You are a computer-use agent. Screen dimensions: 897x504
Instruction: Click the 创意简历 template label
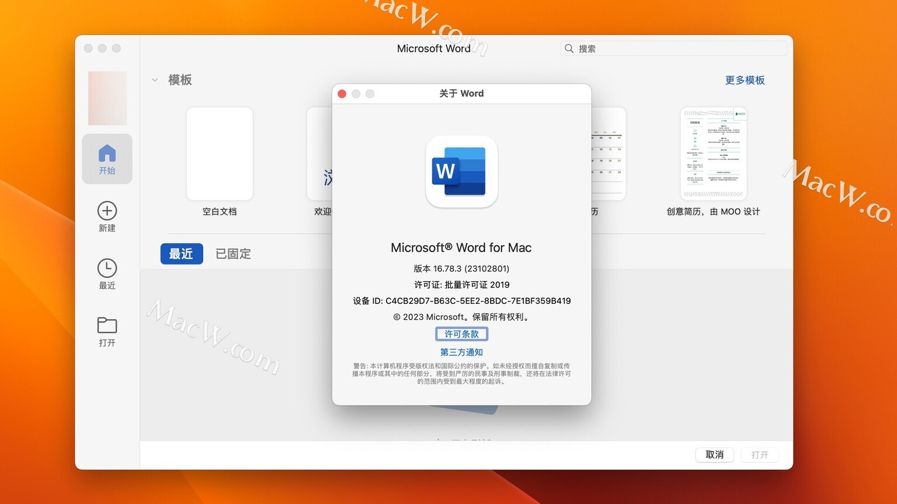pyautogui.click(x=714, y=212)
